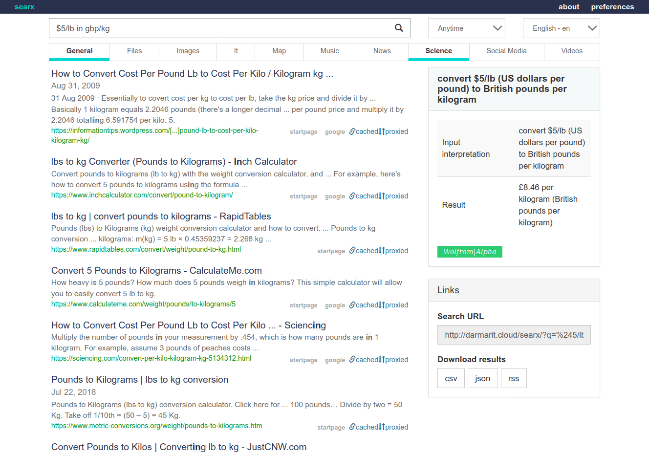The width and height of the screenshot is (649, 456).
Task: Open the preferences page
Action: coord(612,7)
